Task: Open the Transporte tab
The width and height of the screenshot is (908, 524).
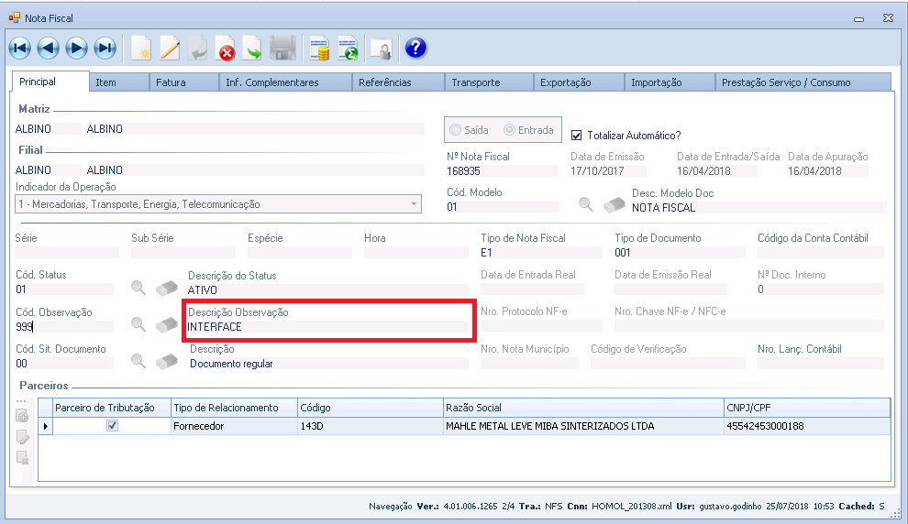Action: click(x=475, y=82)
